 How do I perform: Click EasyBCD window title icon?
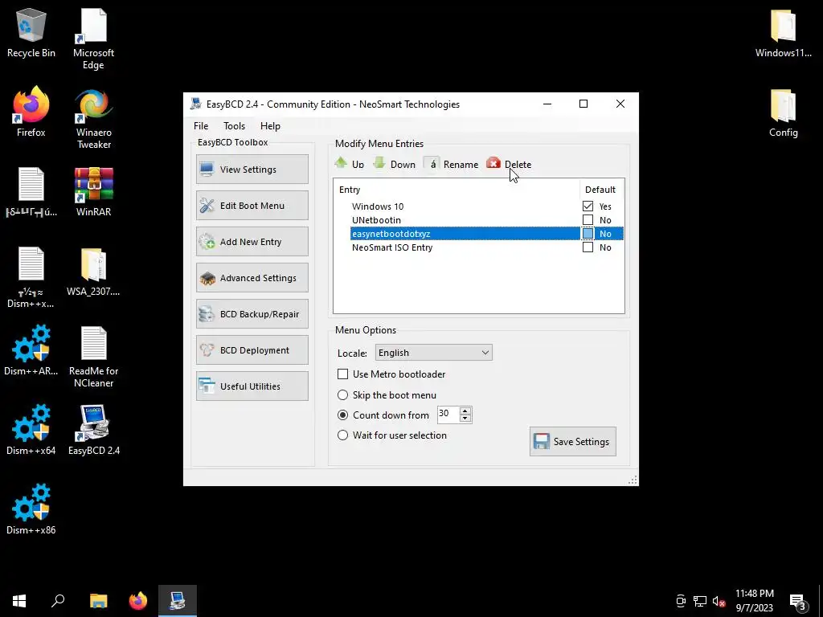(x=196, y=104)
